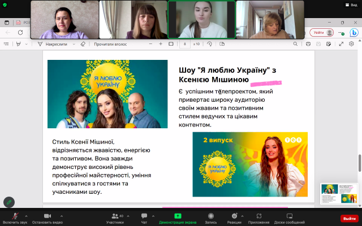The height and width of the screenshot is (226, 362).
Task: Click the PDF page number field
Action: 185,44
